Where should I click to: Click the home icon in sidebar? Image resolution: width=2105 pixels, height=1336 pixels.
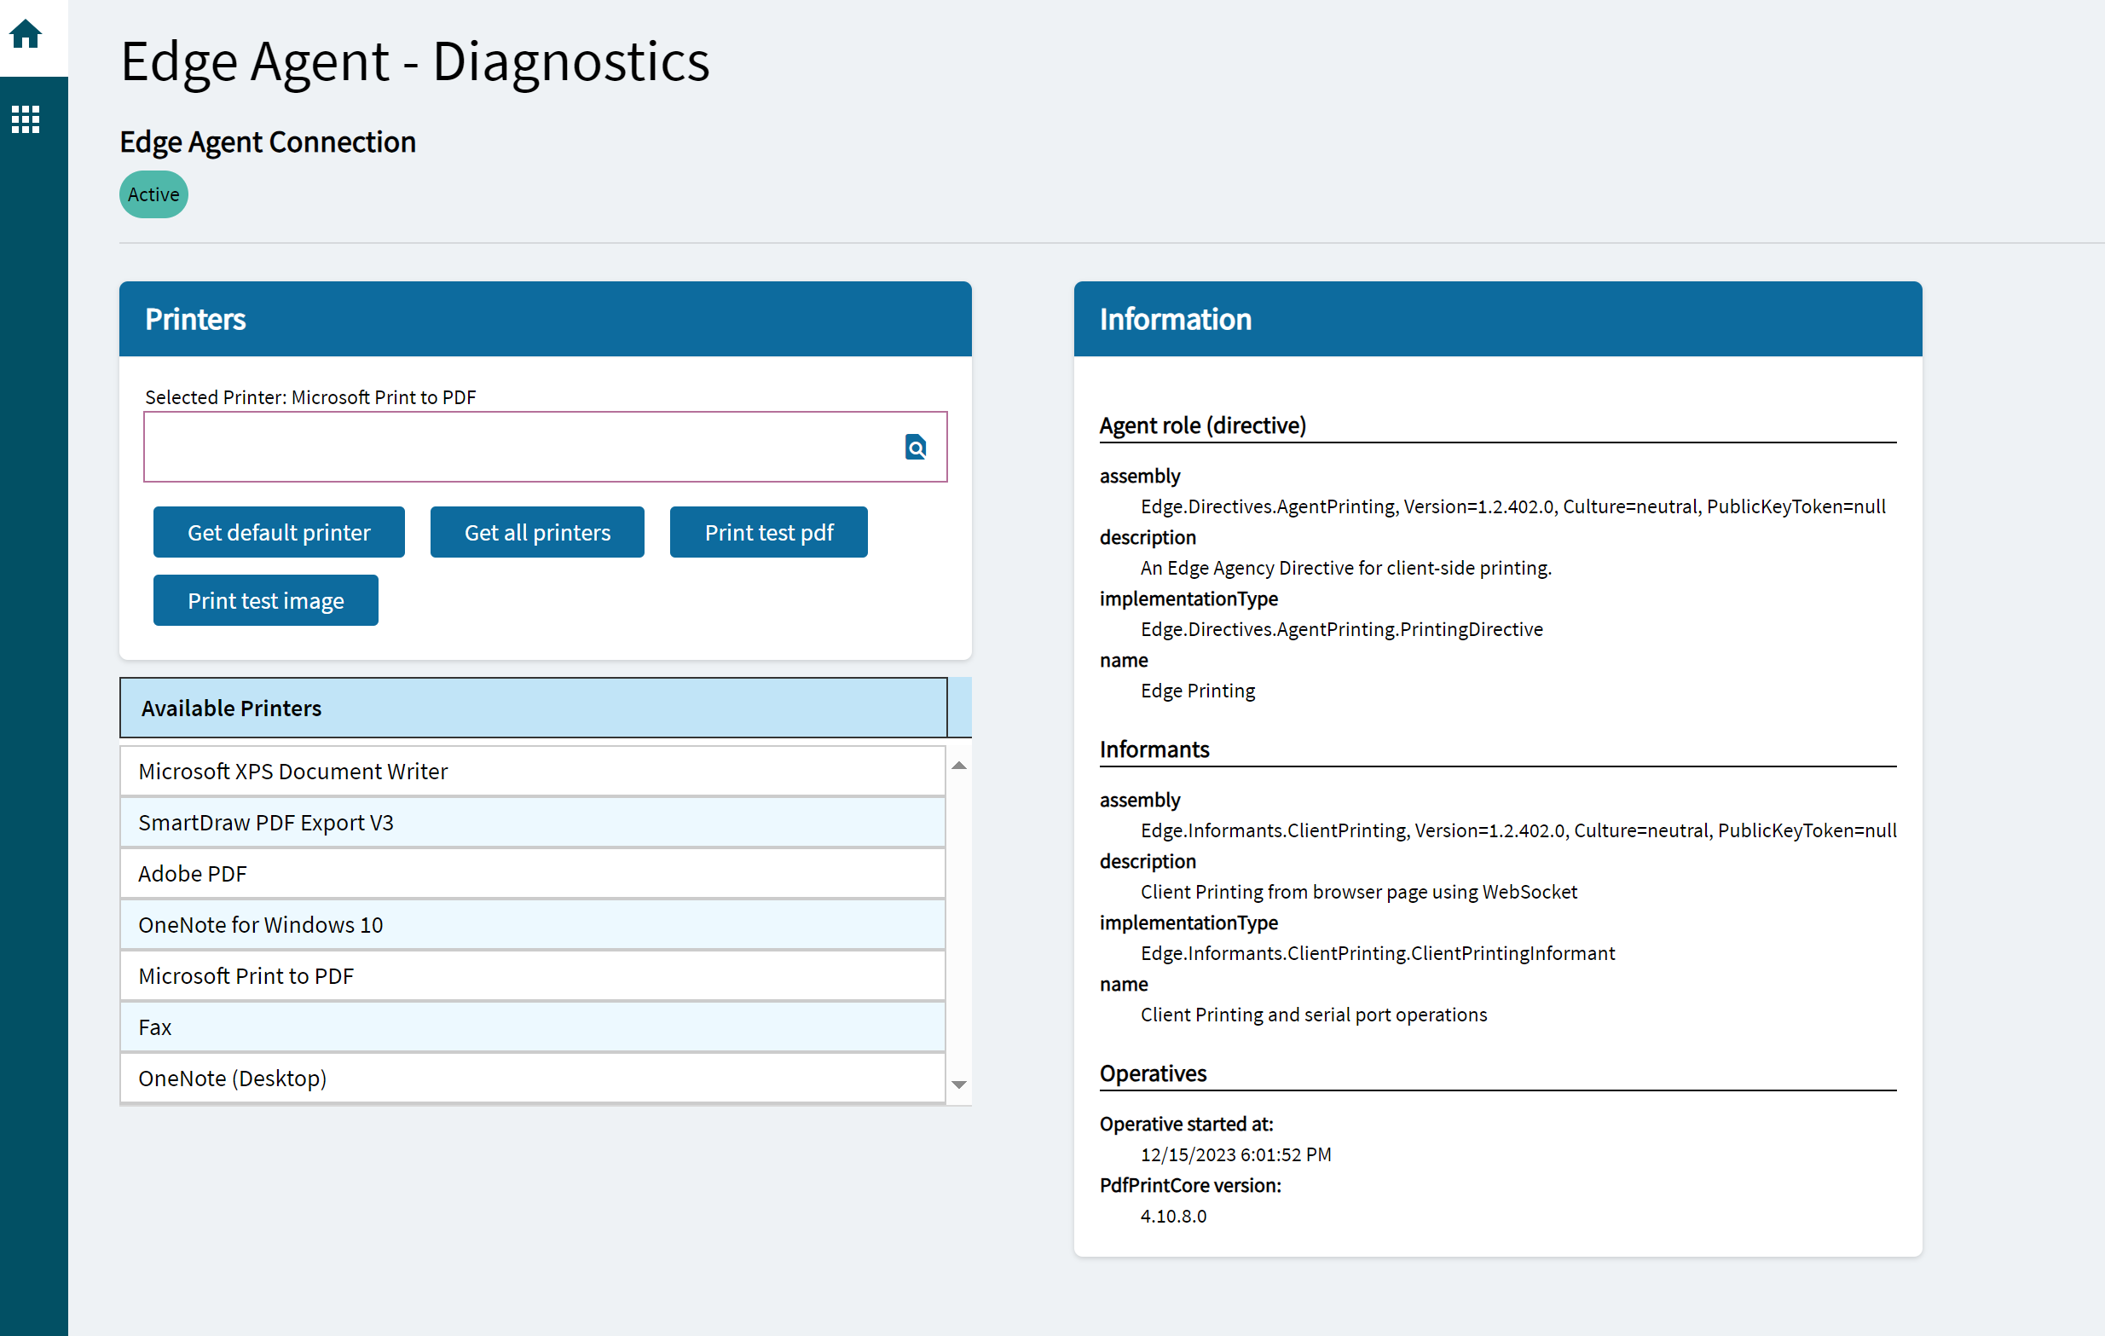coord(26,34)
